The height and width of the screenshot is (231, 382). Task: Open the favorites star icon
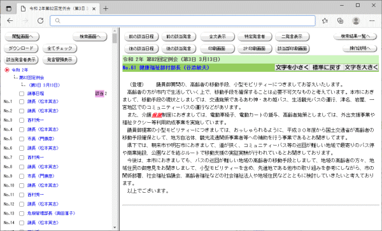[325, 21]
